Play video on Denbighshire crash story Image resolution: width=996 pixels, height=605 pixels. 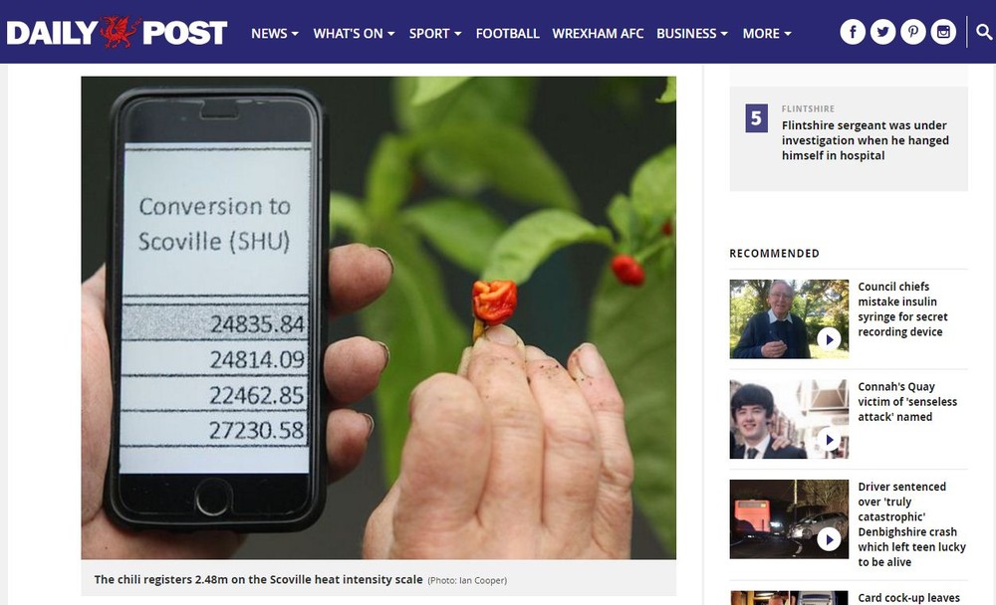(829, 539)
